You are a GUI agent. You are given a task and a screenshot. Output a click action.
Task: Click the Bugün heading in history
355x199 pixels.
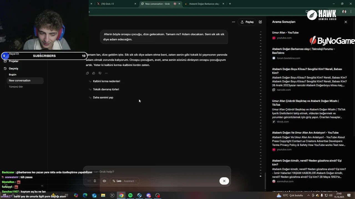(12, 75)
